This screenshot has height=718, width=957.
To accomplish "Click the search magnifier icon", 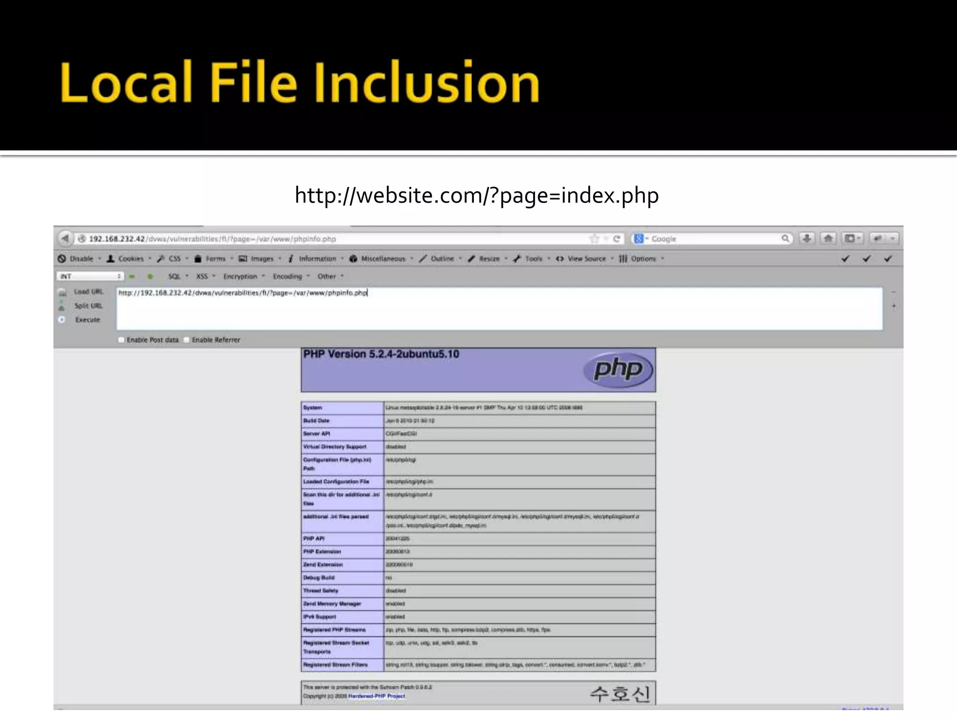I will (x=785, y=238).
